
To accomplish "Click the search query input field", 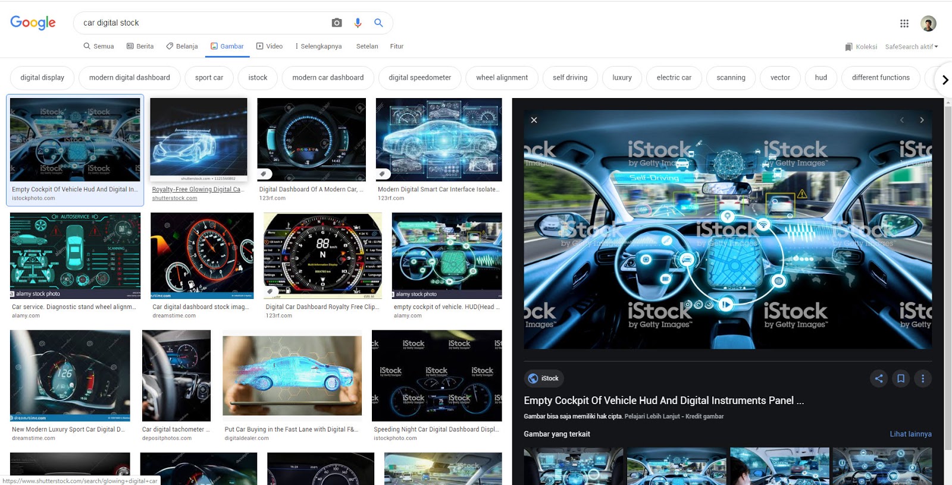I will coord(202,23).
